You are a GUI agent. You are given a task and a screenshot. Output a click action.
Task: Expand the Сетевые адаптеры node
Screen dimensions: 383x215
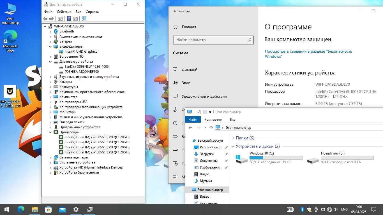click(50, 157)
